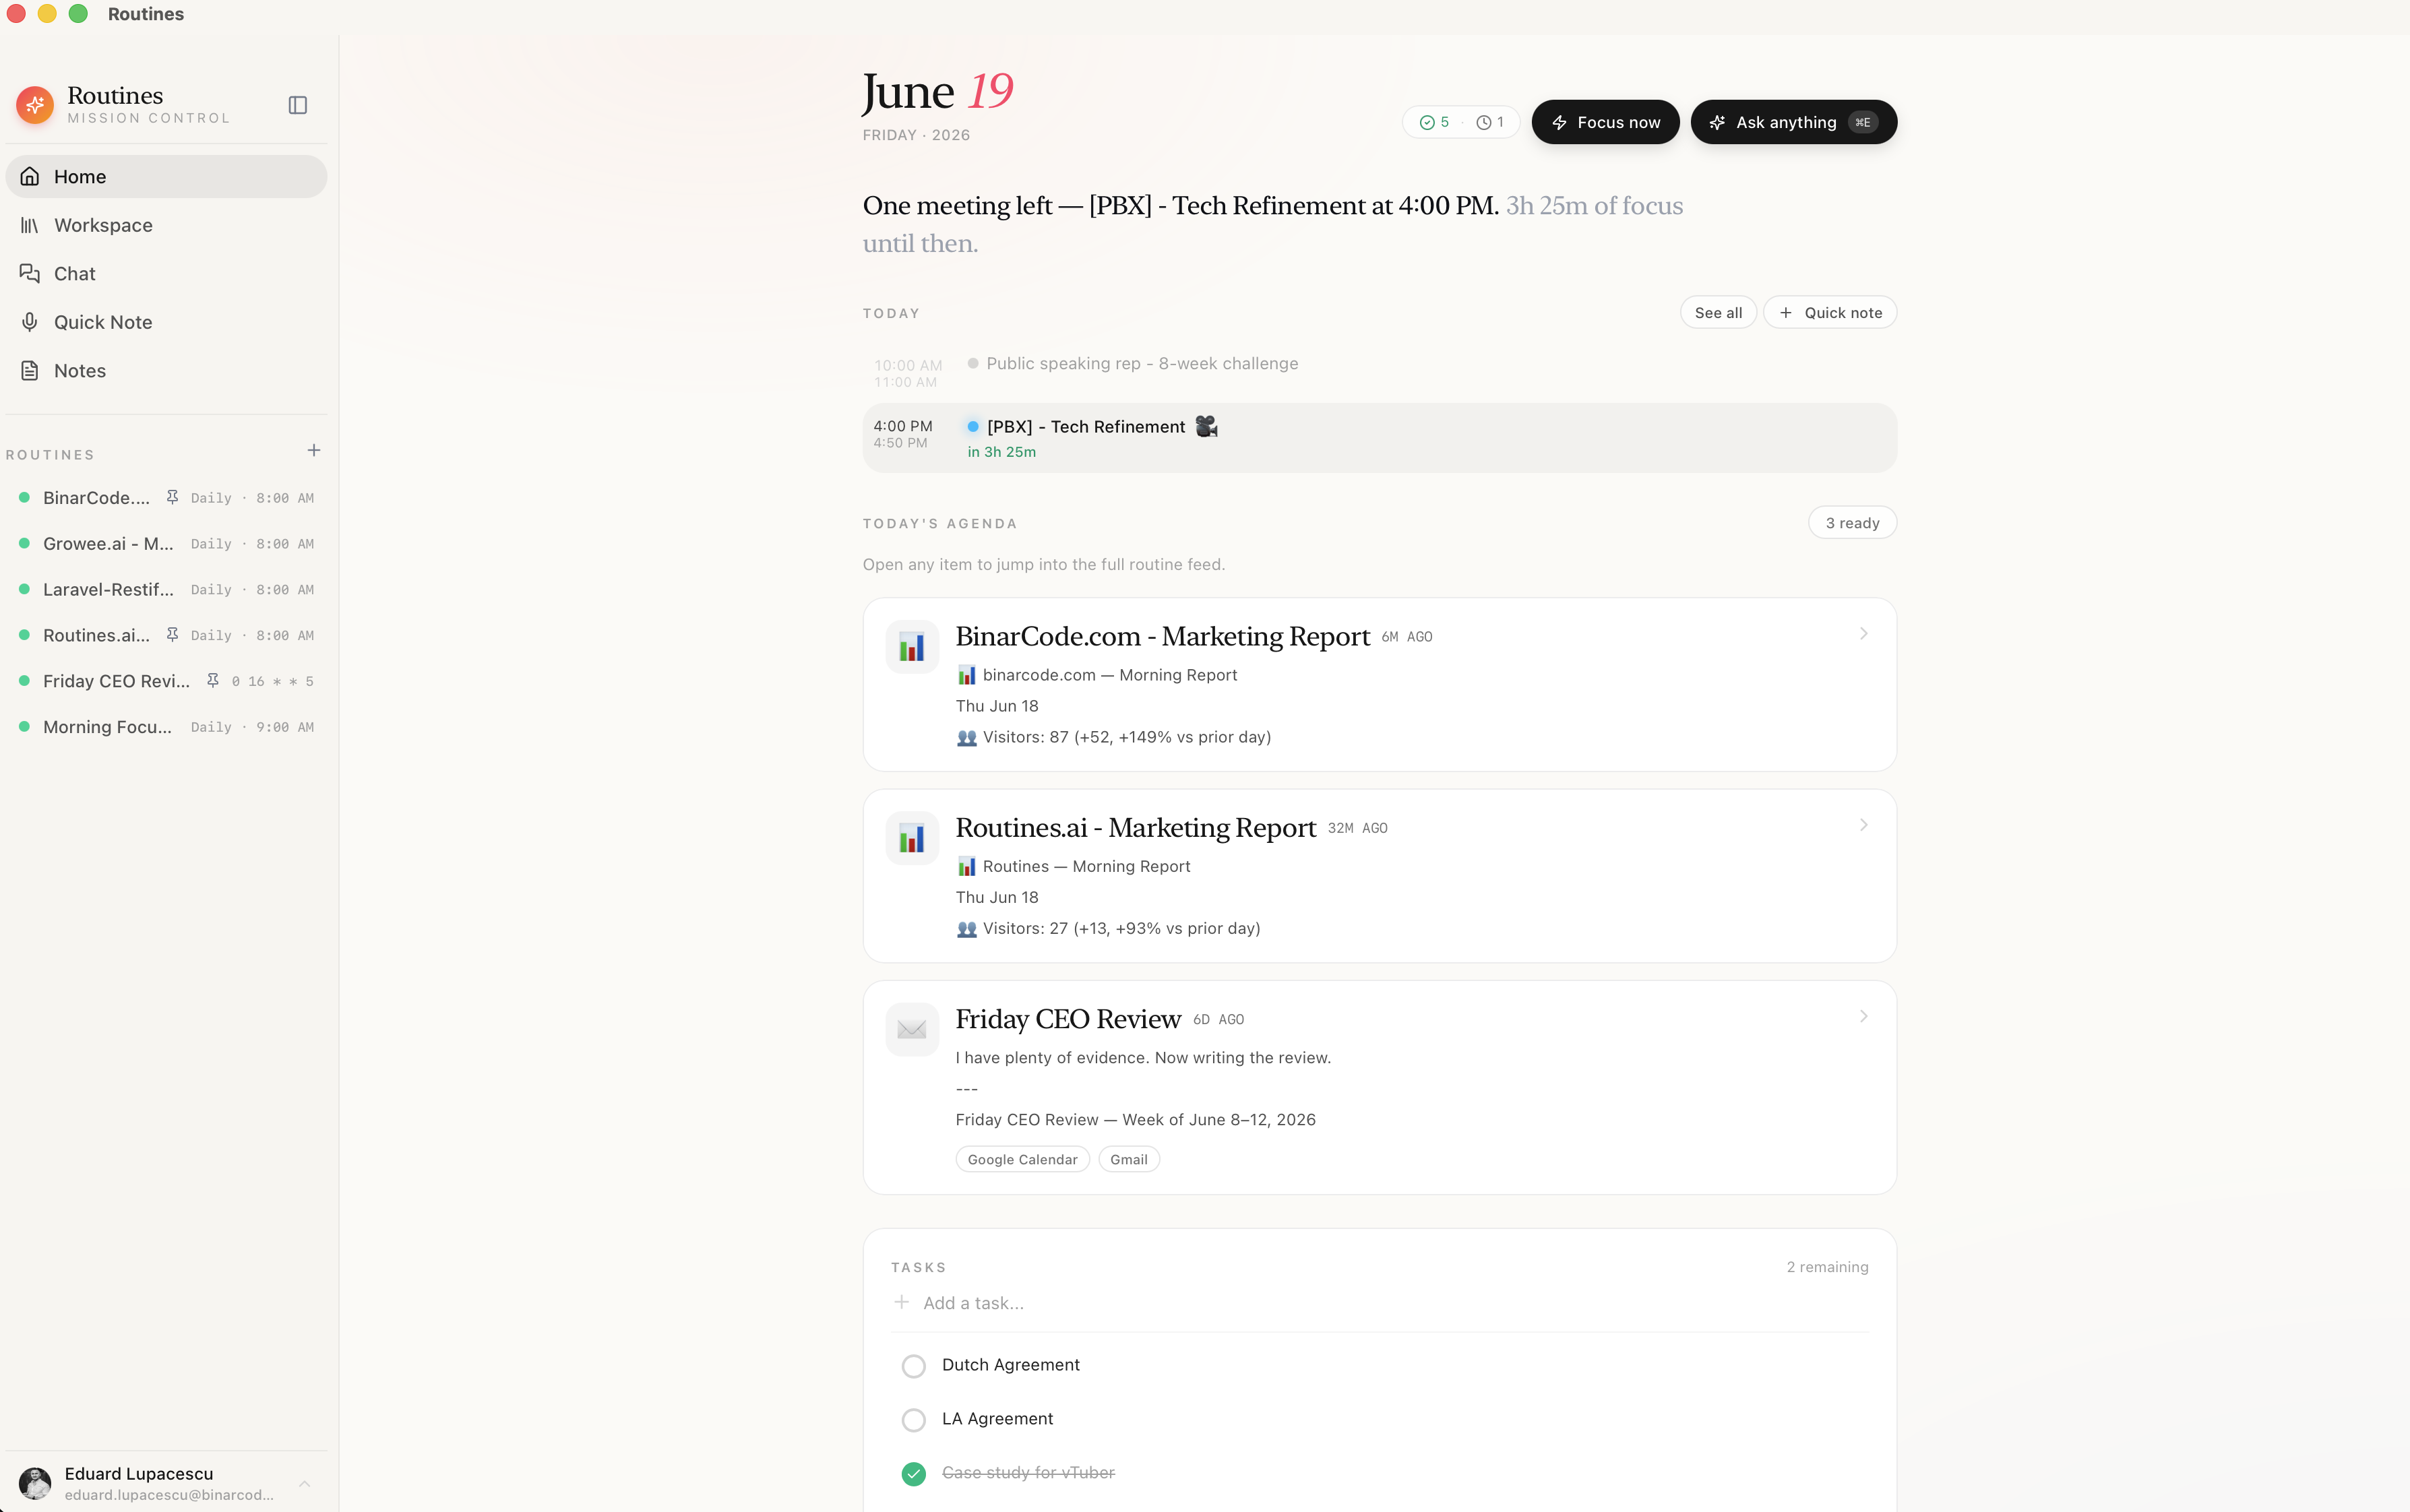Image resolution: width=2410 pixels, height=1512 pixels.
Task: Go to Home in the sidebar
Action: pyautogui.click(x=166, y=176)
